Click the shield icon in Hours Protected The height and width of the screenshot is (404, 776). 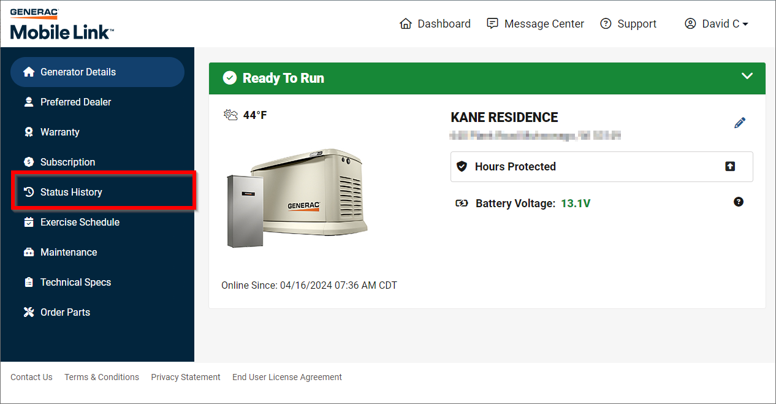tap(462, 166)
